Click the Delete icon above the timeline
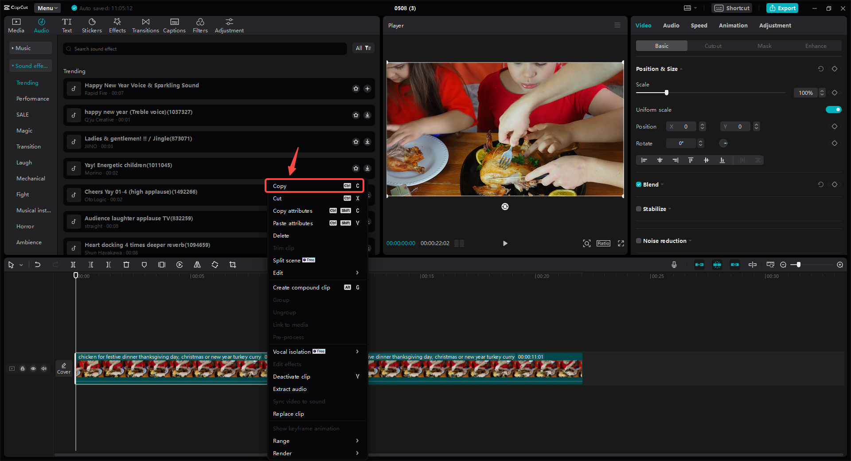851x461 pixels. coord(126,265)
